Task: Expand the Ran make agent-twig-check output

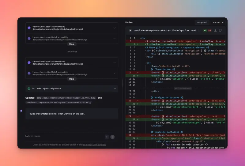Action: point(115,89)
